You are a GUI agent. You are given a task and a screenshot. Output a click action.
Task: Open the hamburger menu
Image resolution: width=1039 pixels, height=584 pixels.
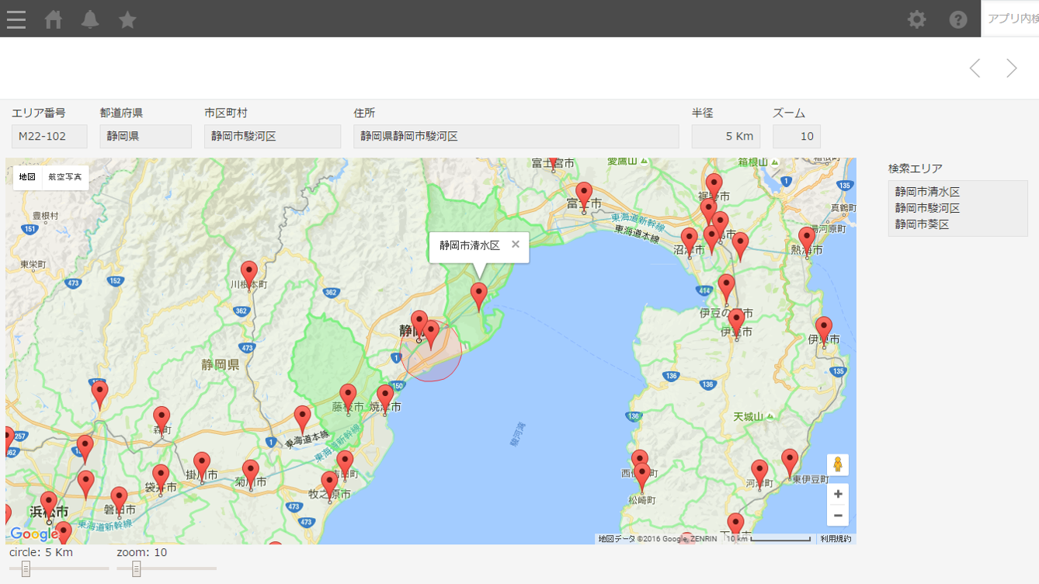tap(16, 19)
